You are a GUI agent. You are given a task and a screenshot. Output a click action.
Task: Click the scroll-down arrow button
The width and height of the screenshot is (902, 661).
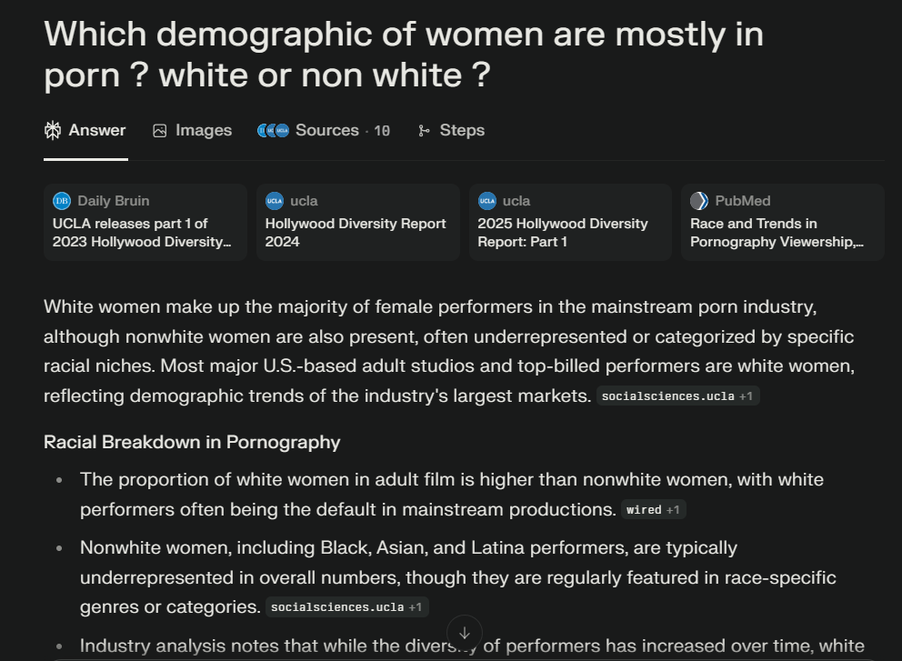(x=465, y=633)
